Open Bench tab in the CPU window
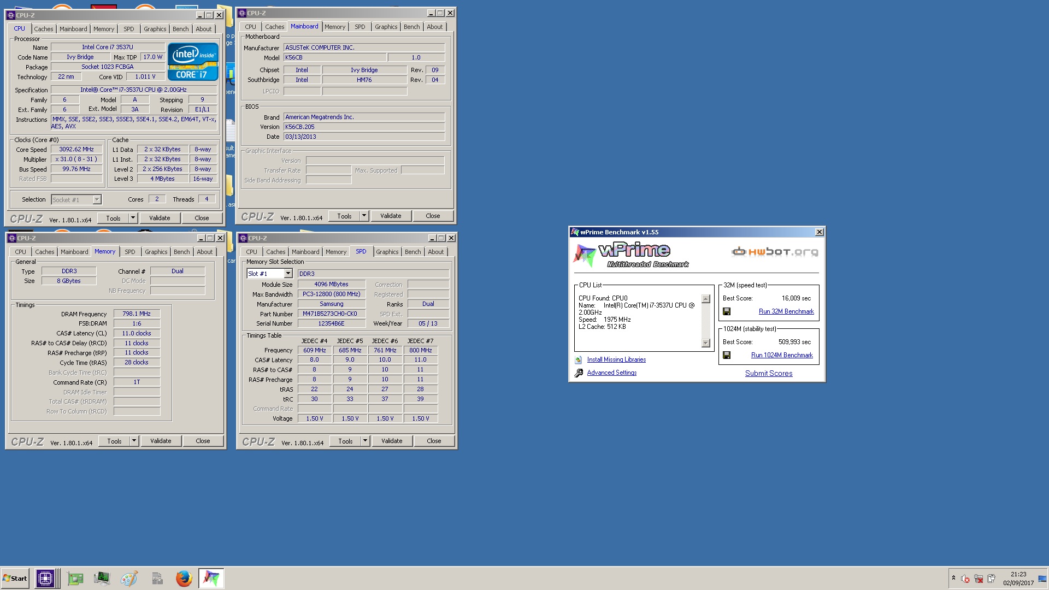This screenshot has width=1049, height=590. (x=180, y=29)
